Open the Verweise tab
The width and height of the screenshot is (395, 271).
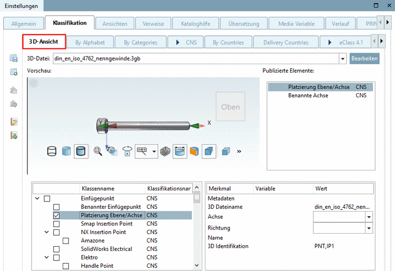(x=153, y=24)
